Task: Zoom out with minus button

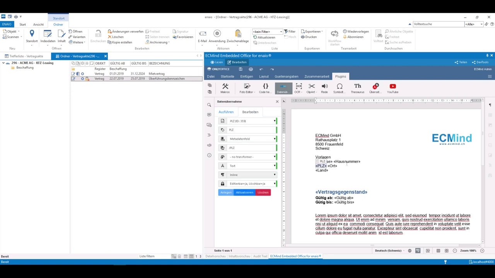Action: (x=455, y=251)
